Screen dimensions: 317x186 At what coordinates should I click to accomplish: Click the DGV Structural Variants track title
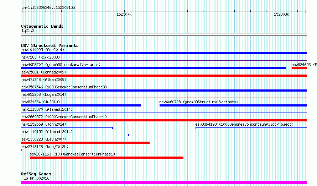[50, 45]
